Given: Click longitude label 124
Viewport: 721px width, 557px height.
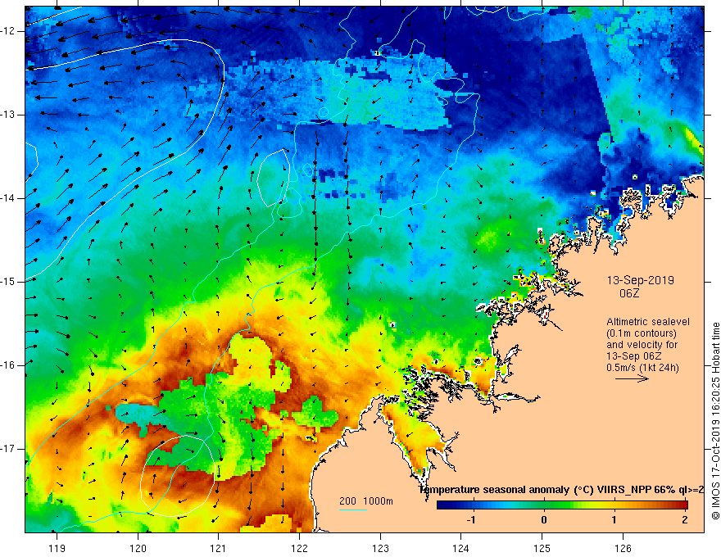Looking at the screenshot, I should click(x=461, y=548).
